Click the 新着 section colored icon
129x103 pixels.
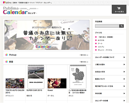coord(7,61)
